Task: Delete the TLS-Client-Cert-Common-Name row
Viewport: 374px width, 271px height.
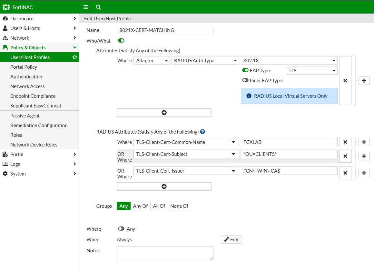Action: [345, 142]
